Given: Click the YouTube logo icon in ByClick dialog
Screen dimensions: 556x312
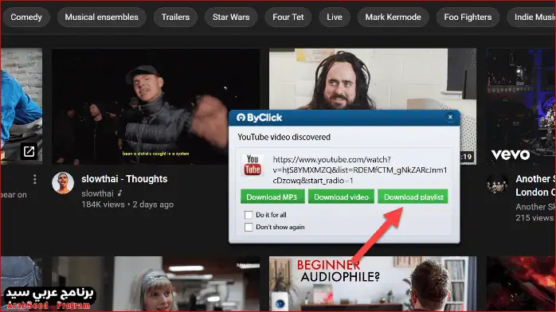Looking at the screenshot, I should click(x=253, y=165).
